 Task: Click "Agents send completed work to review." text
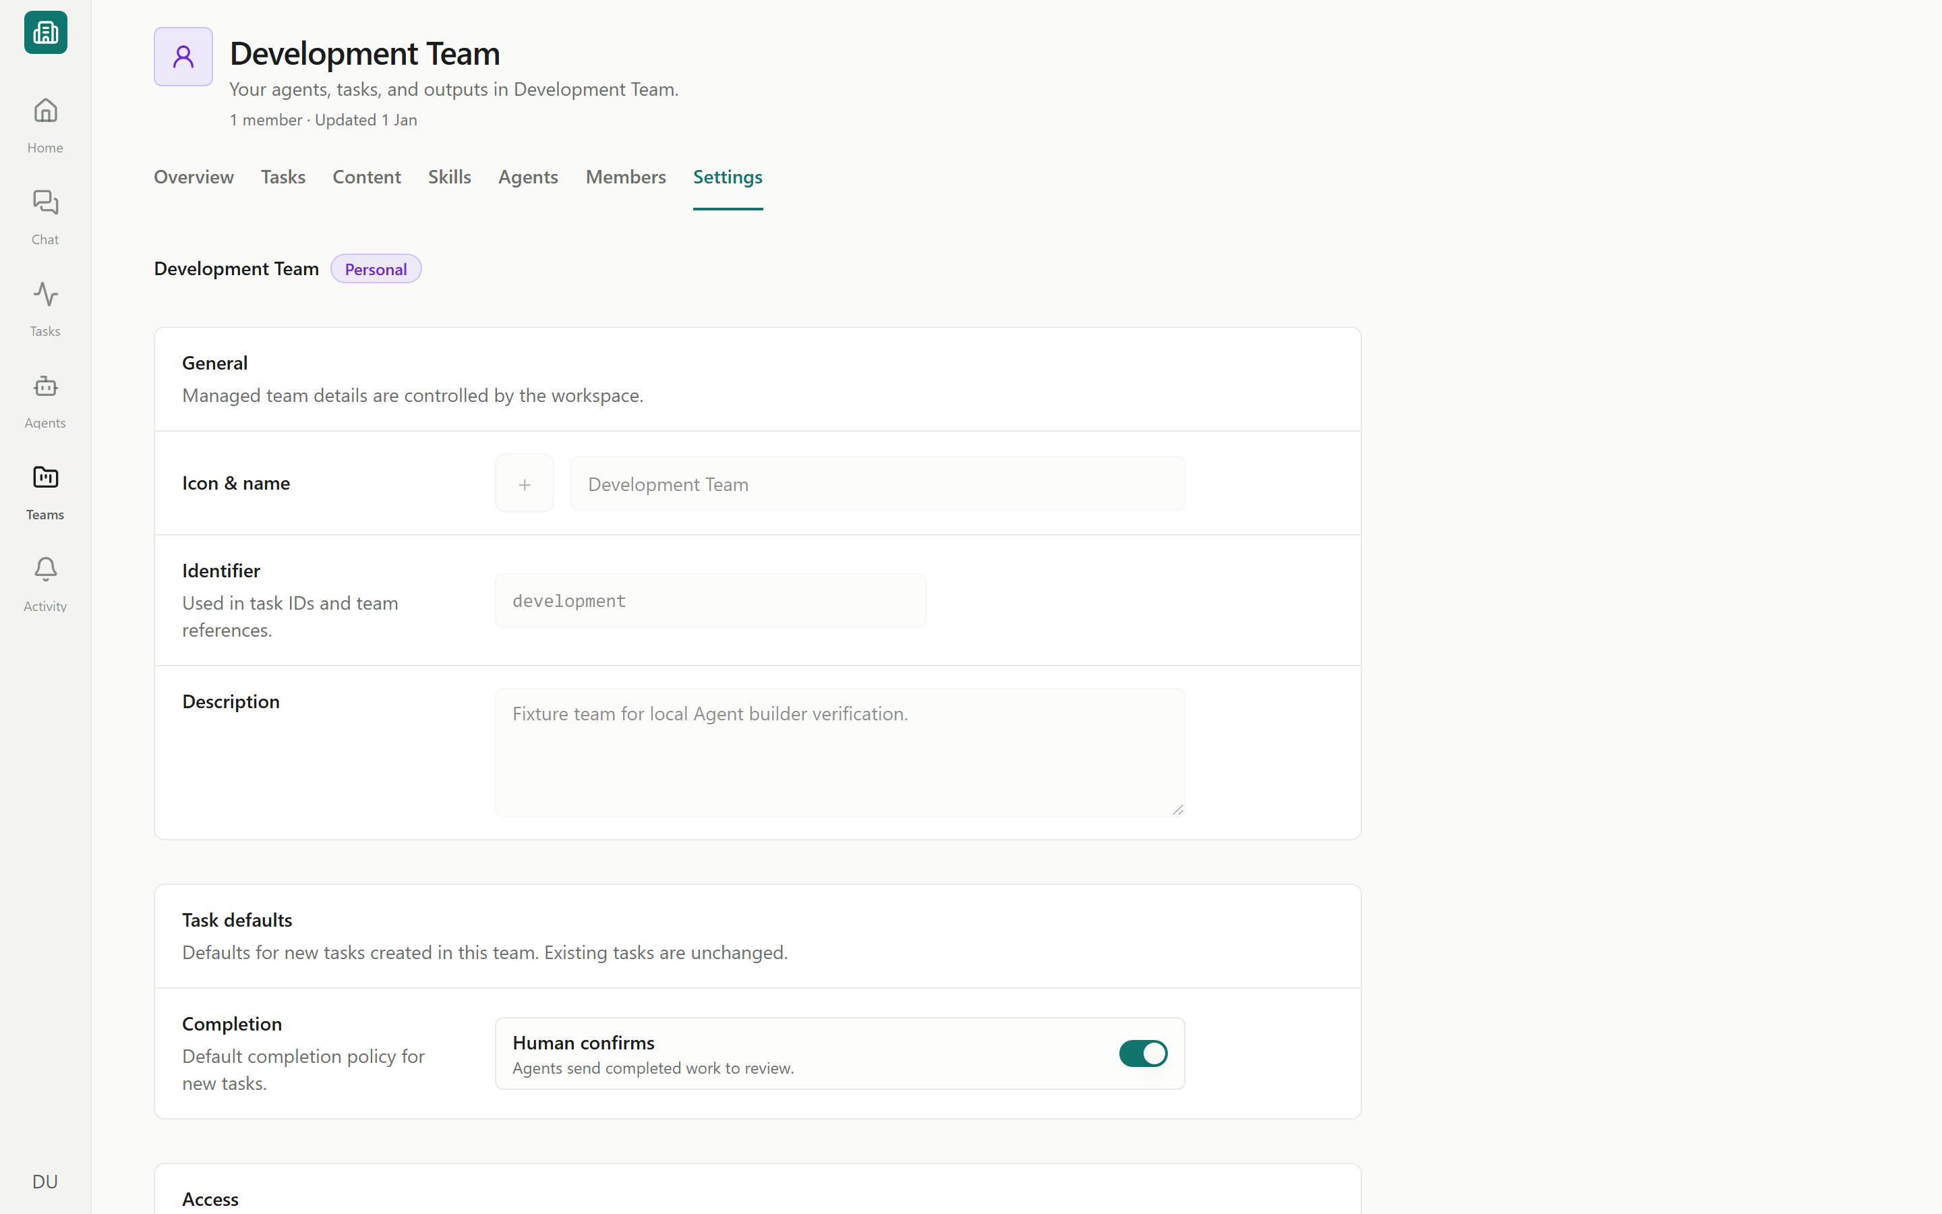click(653, 1068)
